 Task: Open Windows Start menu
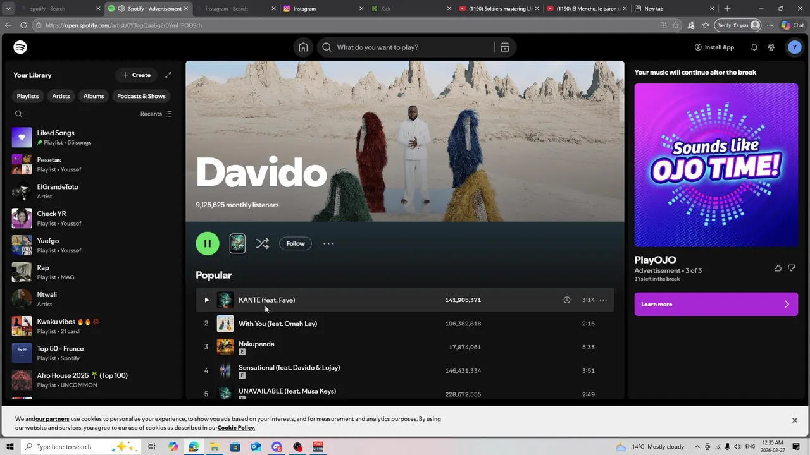click(9, 447)
